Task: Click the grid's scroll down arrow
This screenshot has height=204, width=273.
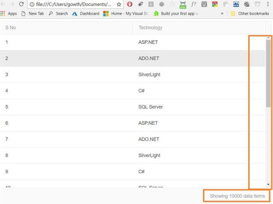Action: pos(268,184)
